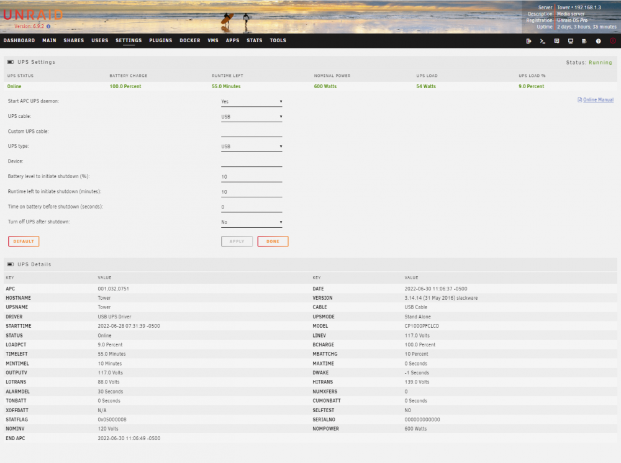Click the Help question-mark icon
Viewport: 621px width, 463px height.
coord(599,41)
